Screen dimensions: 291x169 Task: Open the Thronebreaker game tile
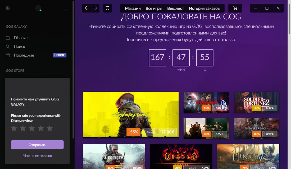pos(257,128)
